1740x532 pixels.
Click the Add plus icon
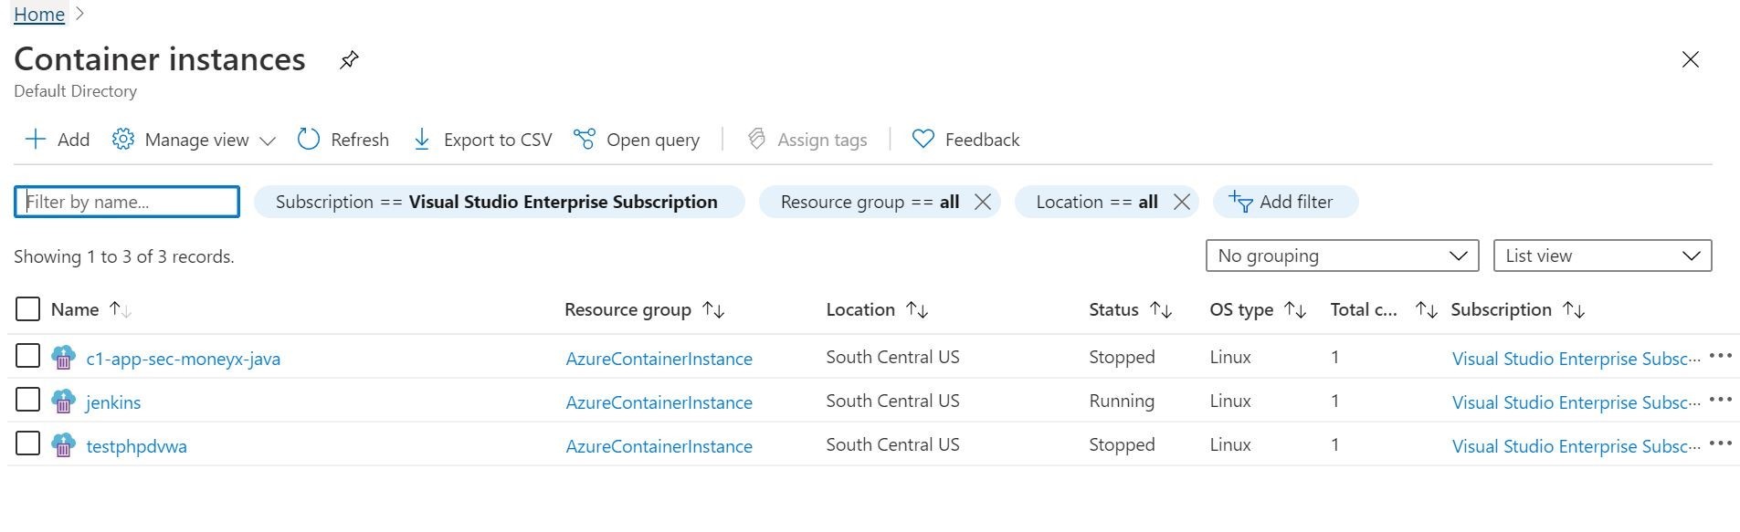click(36, 140)
